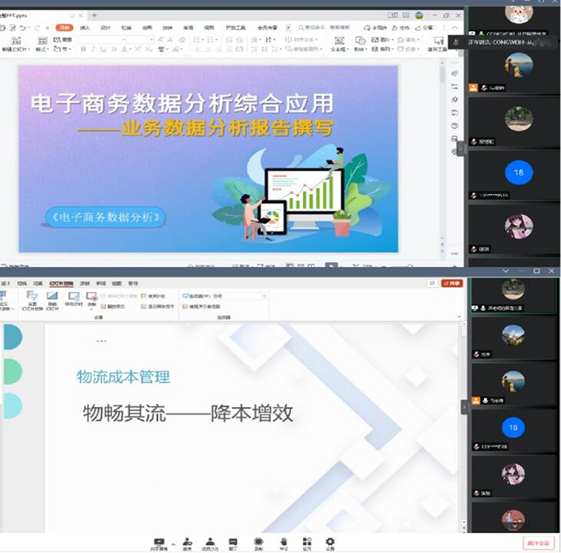Open the chat icon in the meeting toolbar
561x553 pixels.
(x=233, y=542)
